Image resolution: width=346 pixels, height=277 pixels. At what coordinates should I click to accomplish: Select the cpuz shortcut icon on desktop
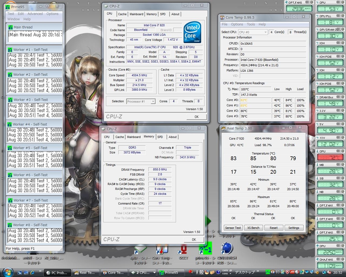point(140,250)
